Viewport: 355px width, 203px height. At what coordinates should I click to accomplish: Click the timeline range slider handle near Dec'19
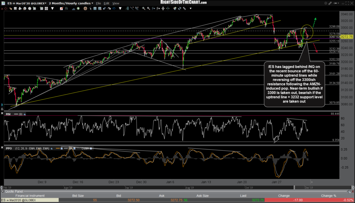coord(294,187)
